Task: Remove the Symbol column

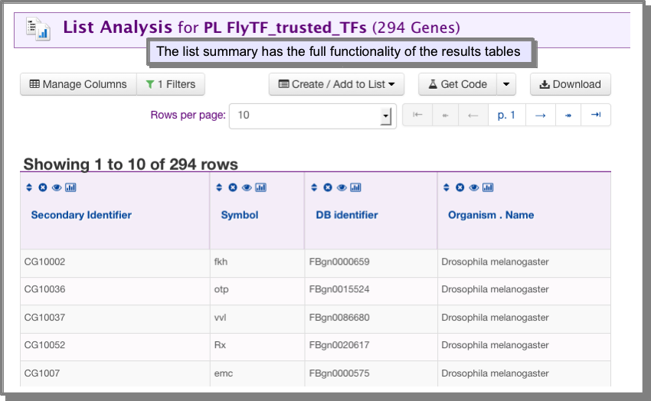Action: pos(233,187)
